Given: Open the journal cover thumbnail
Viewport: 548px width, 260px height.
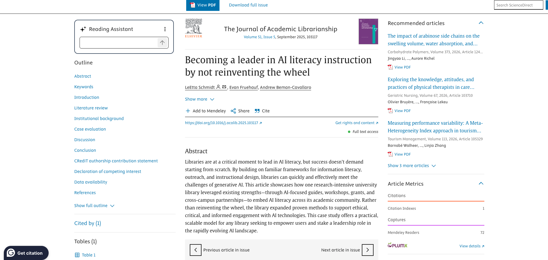Looking at the screenshot, I should (x=368, y=31).
